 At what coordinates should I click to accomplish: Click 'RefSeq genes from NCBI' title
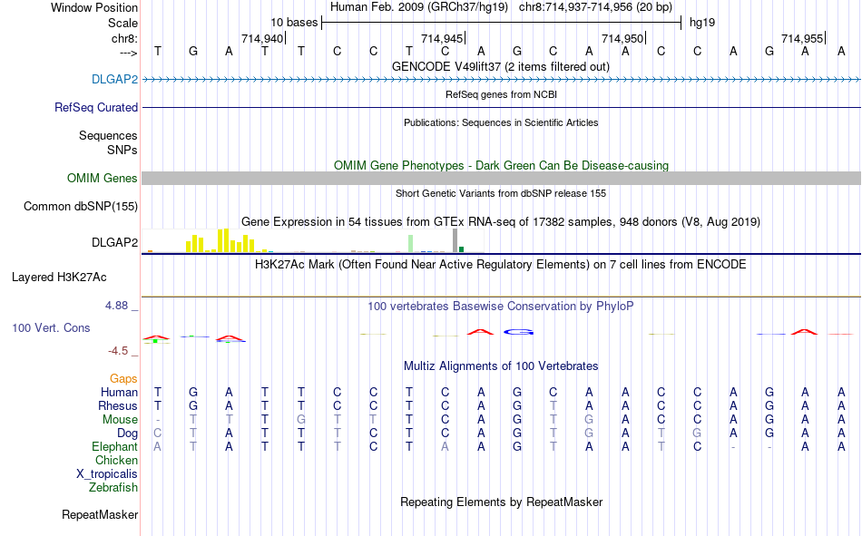[x=502, y=94]
